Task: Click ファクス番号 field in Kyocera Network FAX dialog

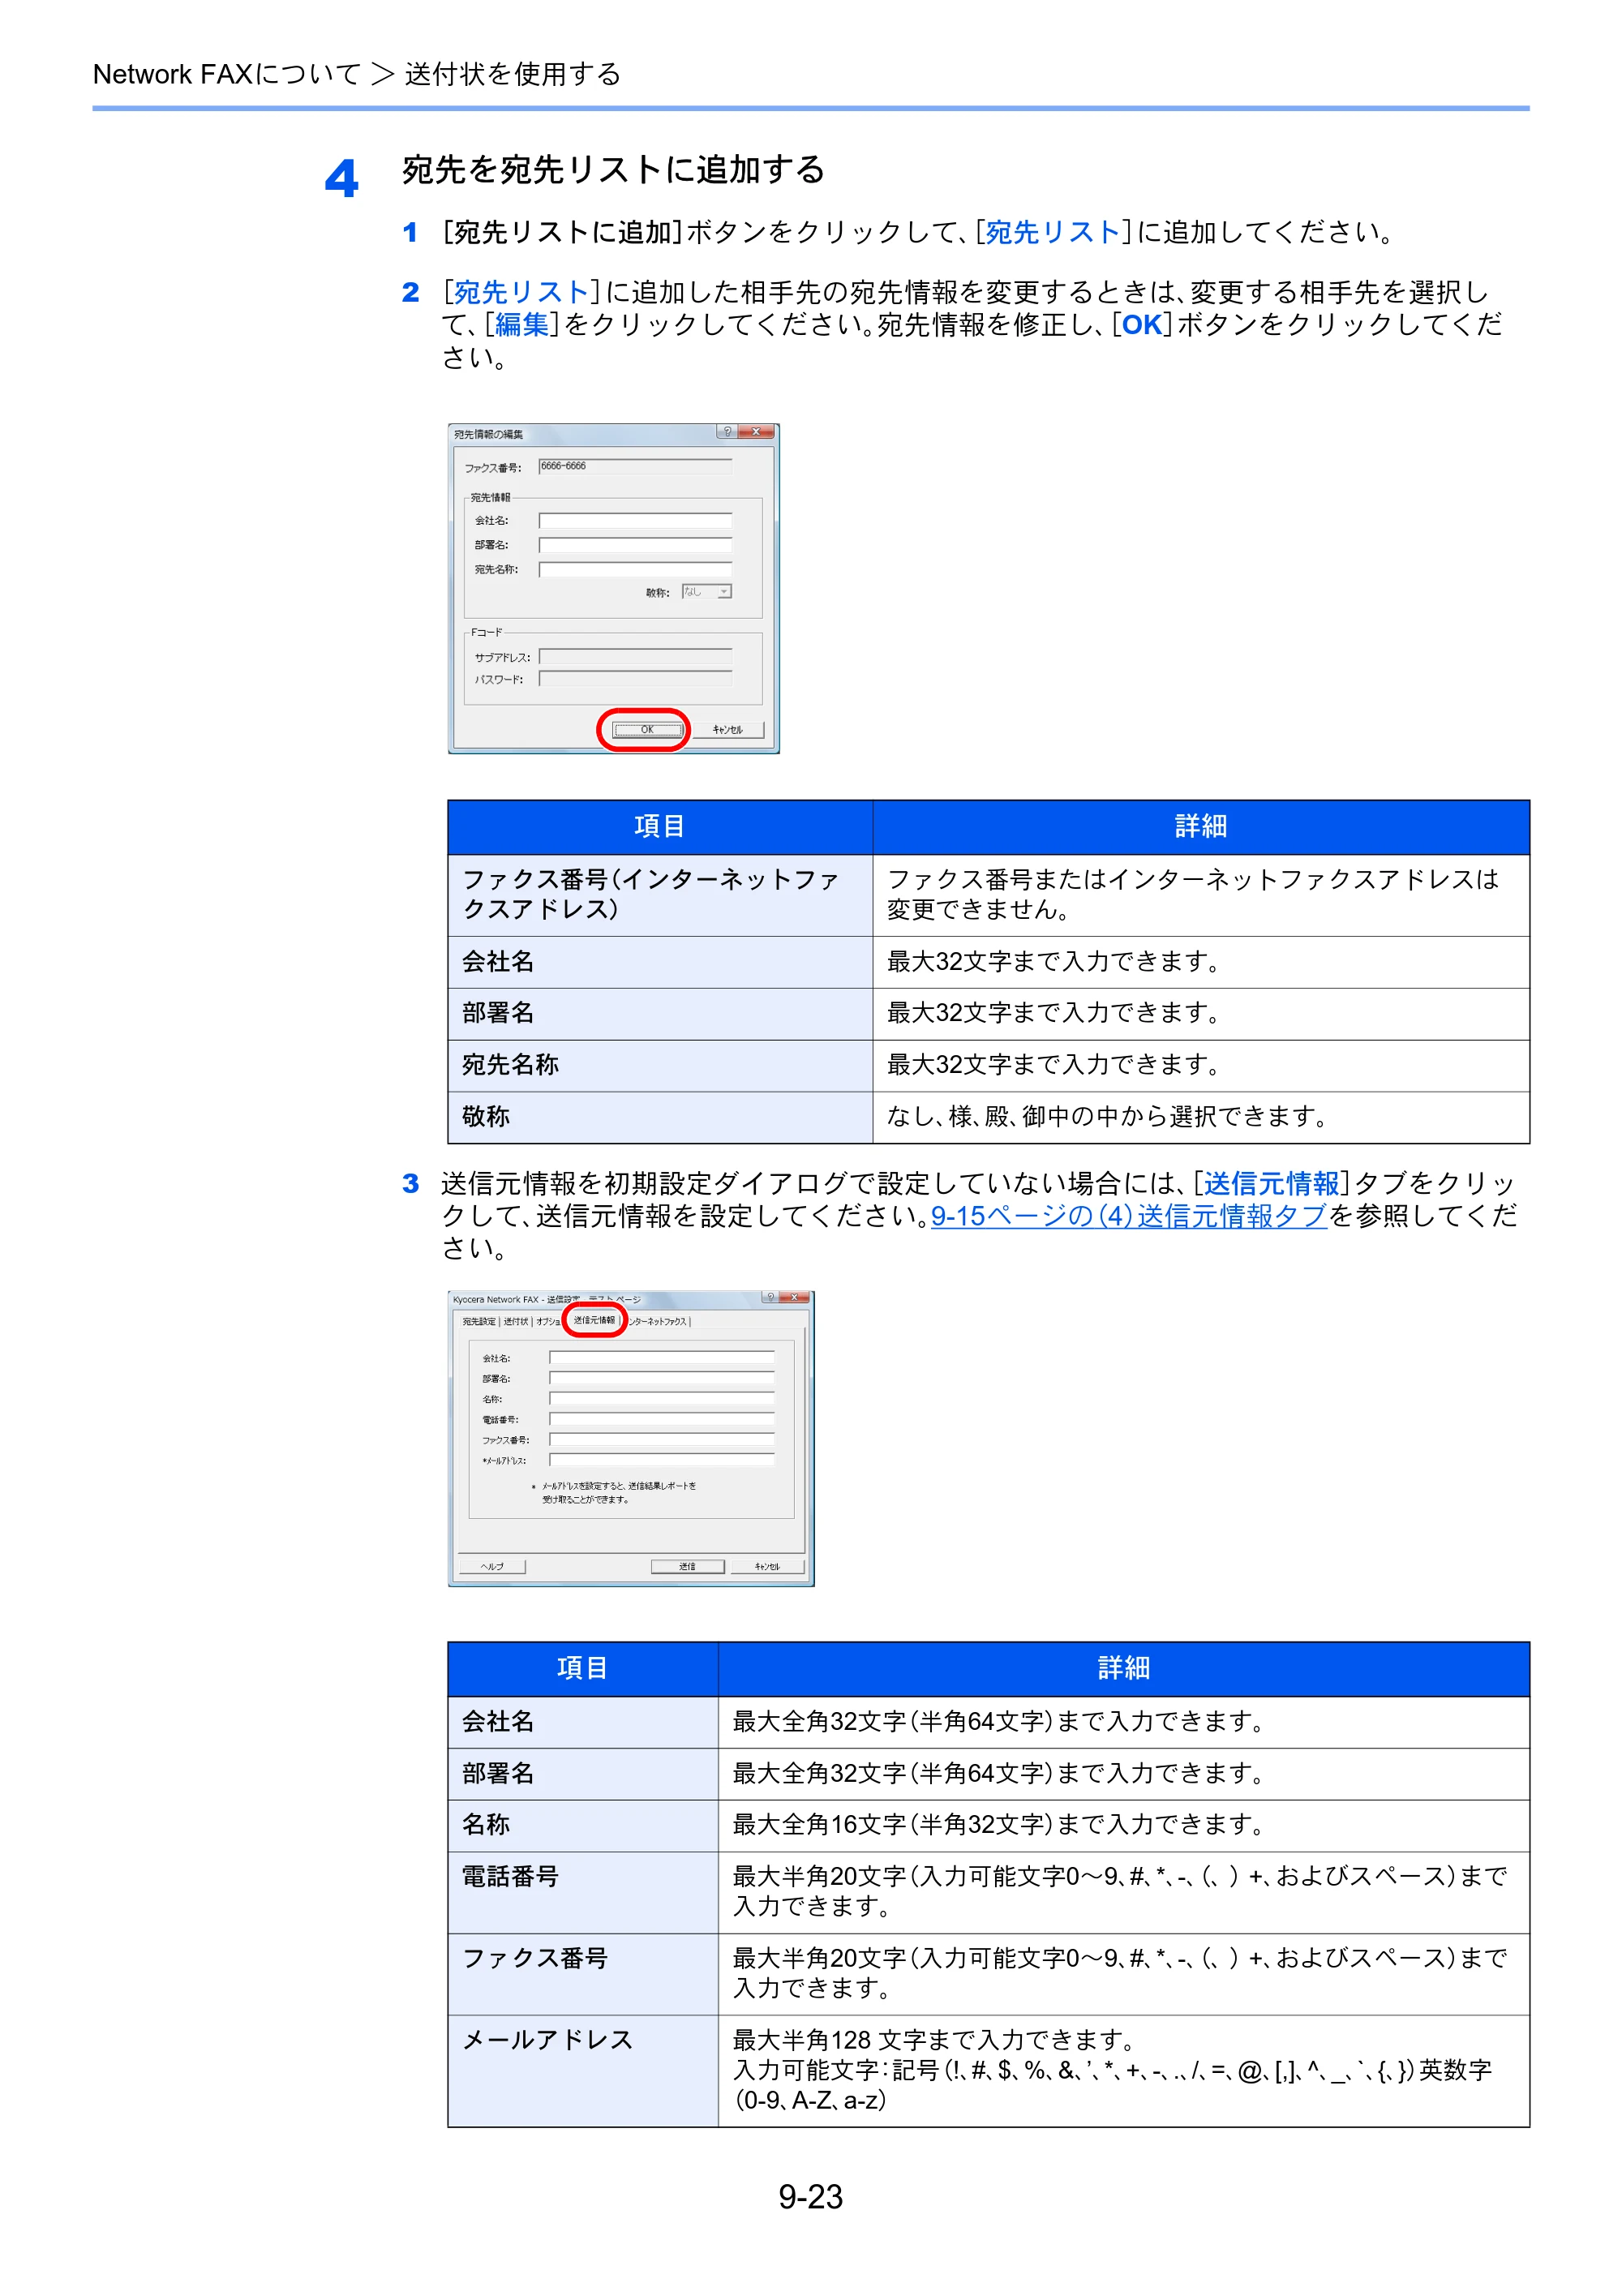Action: (x=662, y=1440)
